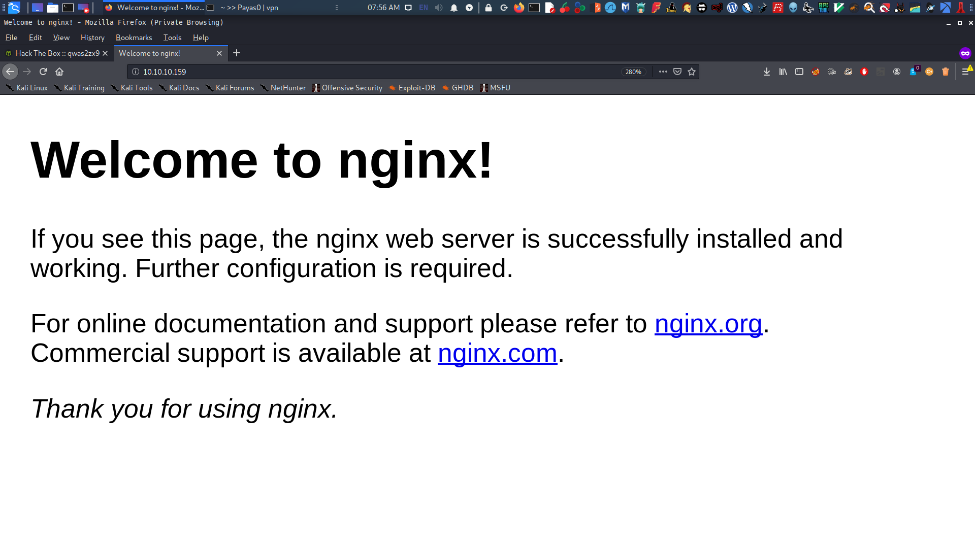
Task: Bookmark this page with the star icon
Action: pos(691,72)
